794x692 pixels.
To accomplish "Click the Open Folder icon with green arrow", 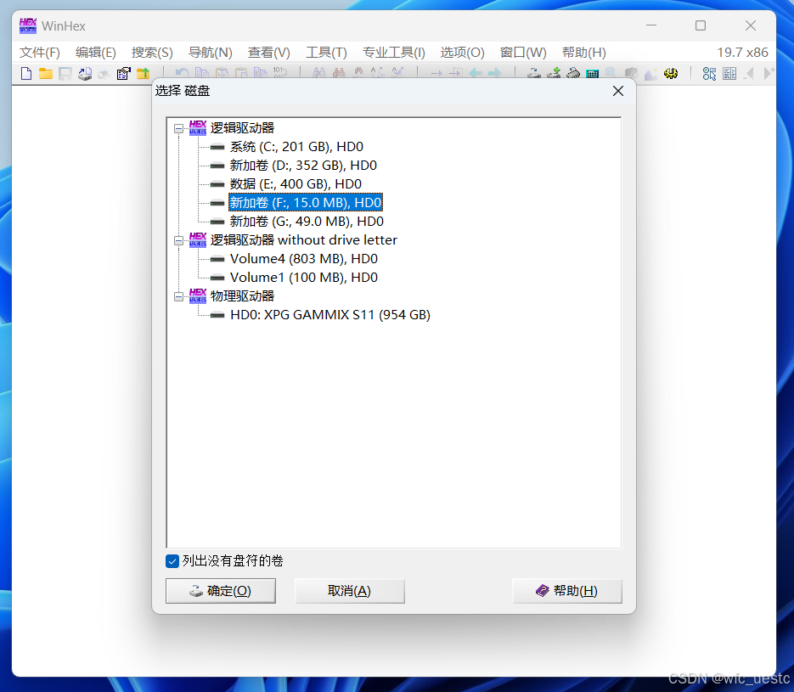I will (143, 73).
